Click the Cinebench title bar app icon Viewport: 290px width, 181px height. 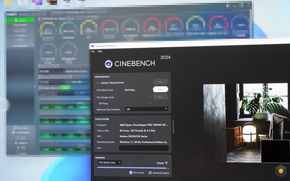pyautogui.click(x=92, y=46)
